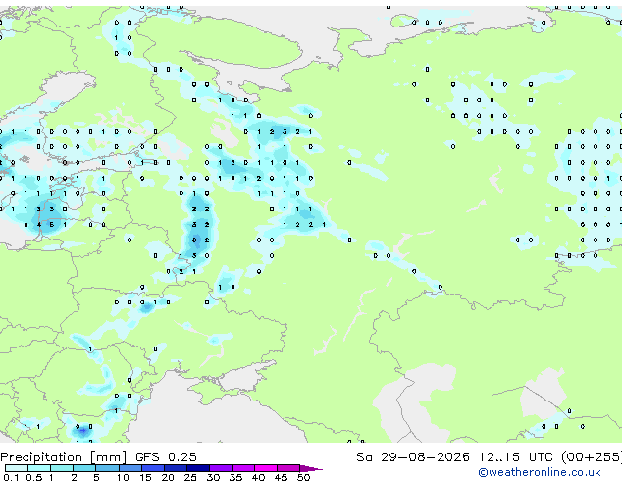Screen dimensions: 622x481
Task: Pick the legend swatch between 35 and 40
Action: 243,468
